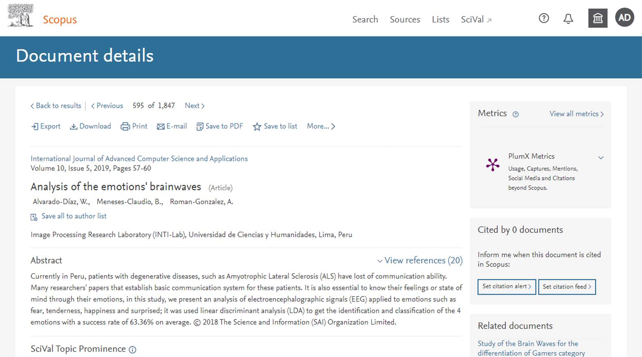Image resolution: width=642 pixels, height=357 pixels.
Task: Click the article title Analysis of the emotions' brainwaves
Action: pyautogui.click(x=116, y=187)
